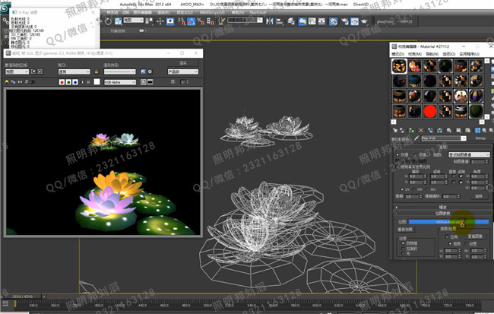Toggle the percent snap button

201,21
